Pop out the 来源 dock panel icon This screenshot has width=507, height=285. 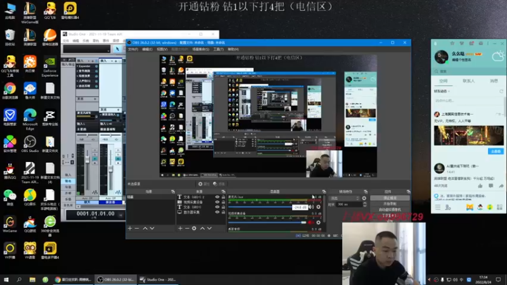click(x=223, y=192)
